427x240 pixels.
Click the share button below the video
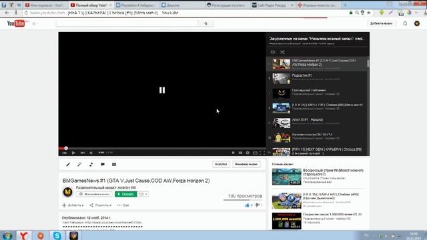point(101,205)
